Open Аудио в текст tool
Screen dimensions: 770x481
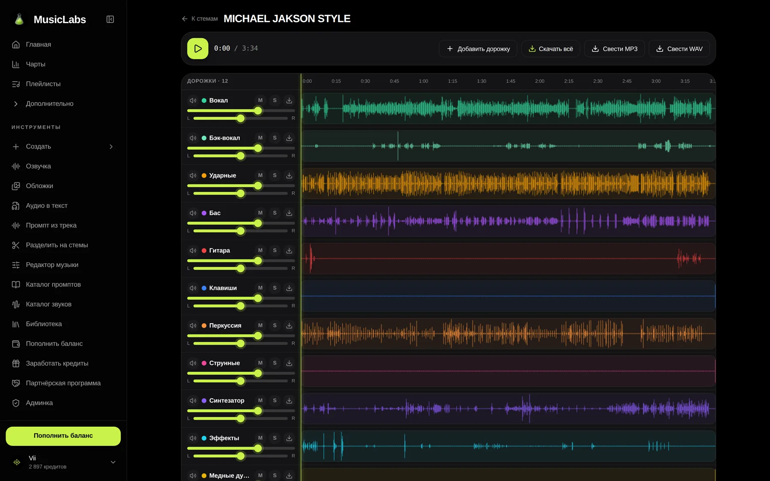coord(63,206)
